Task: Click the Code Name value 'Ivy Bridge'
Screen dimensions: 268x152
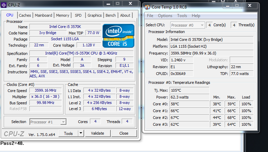Action: point(48,33)
